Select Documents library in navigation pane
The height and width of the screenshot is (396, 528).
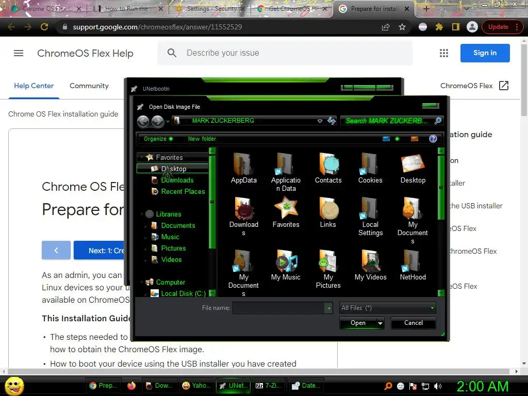point(173,225)
